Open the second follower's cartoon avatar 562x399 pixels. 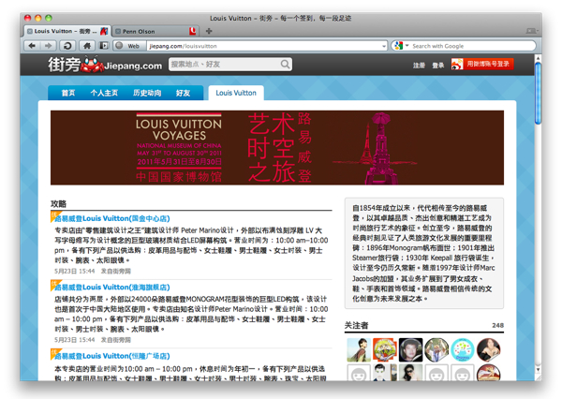point(385,350)
